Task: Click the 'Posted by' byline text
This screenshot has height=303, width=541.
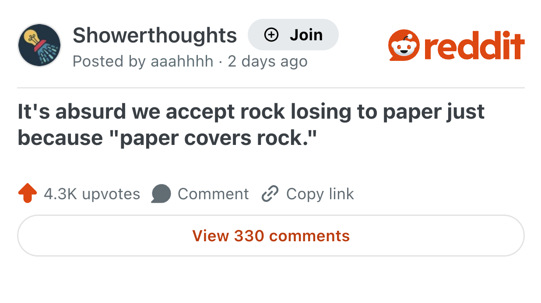Action: [x=109, y=61]
